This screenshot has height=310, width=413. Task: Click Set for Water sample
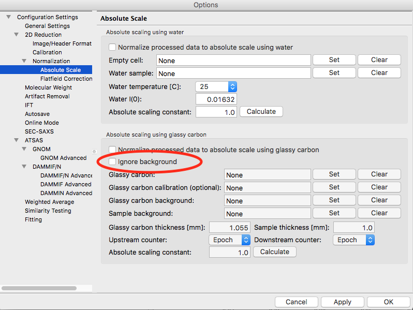coord(334,72)
